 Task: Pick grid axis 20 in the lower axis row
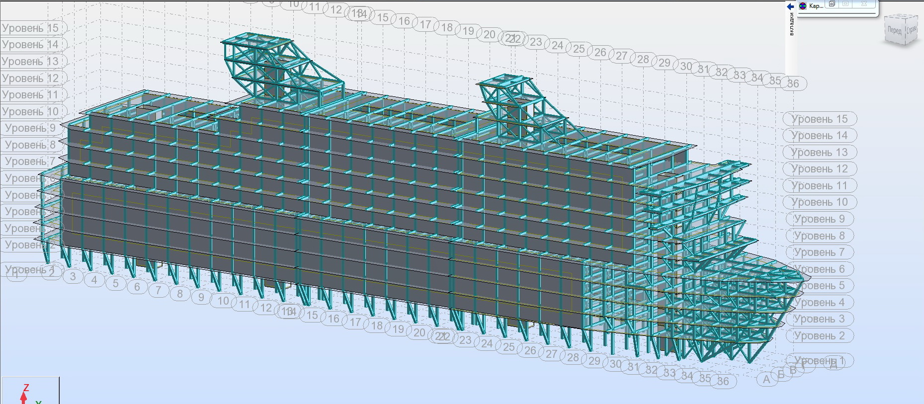tap(420, 332)
